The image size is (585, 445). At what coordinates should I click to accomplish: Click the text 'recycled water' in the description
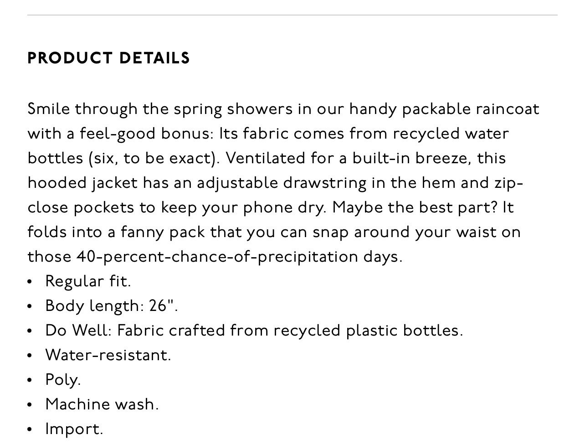451,134
